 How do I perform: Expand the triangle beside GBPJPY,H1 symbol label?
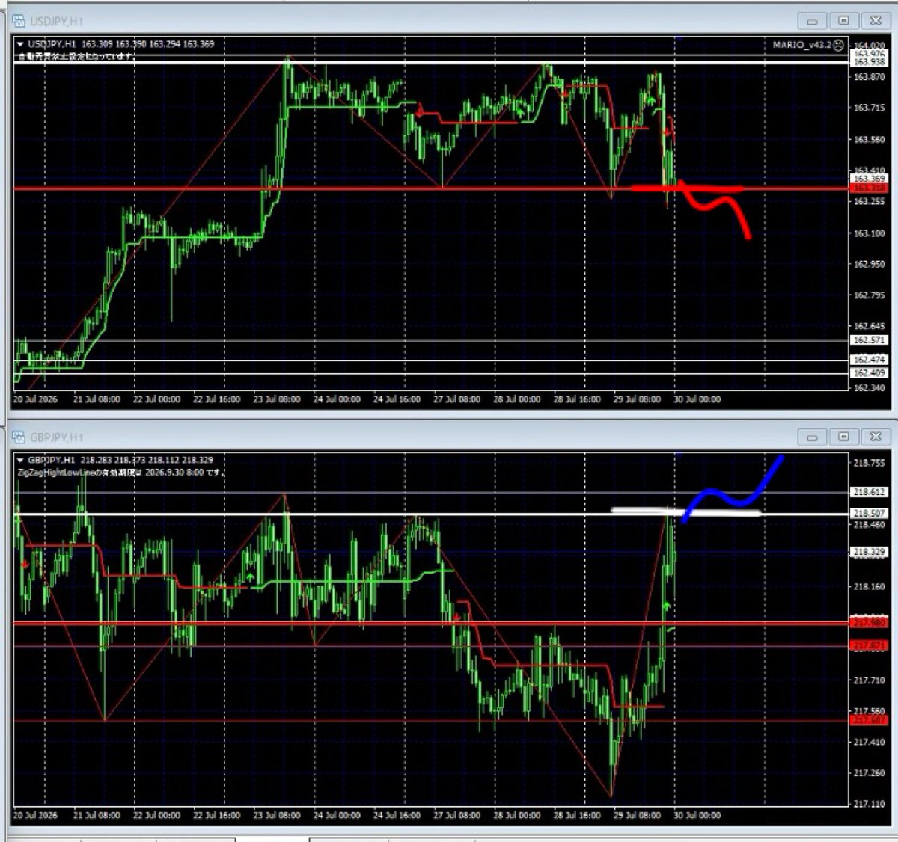pos(20,461)
